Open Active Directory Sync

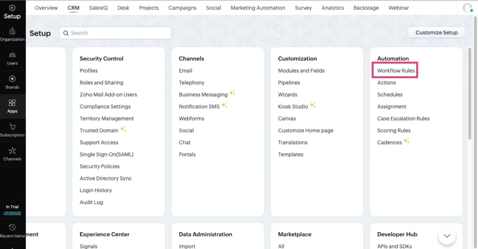(x=106, y=179)
